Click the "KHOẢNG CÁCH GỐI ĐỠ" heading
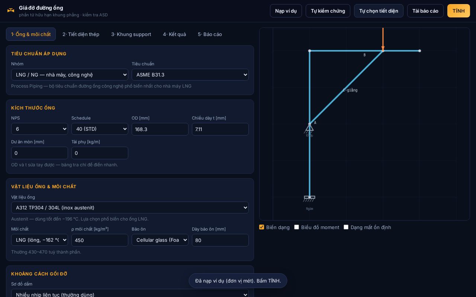This screenshot has height=297, width=476. (x=39, y=274)
